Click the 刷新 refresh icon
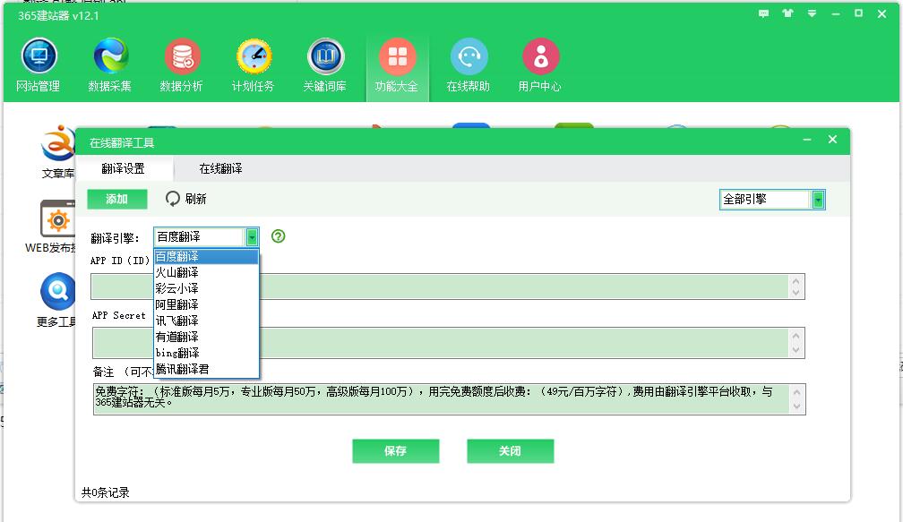 point(173,199)
